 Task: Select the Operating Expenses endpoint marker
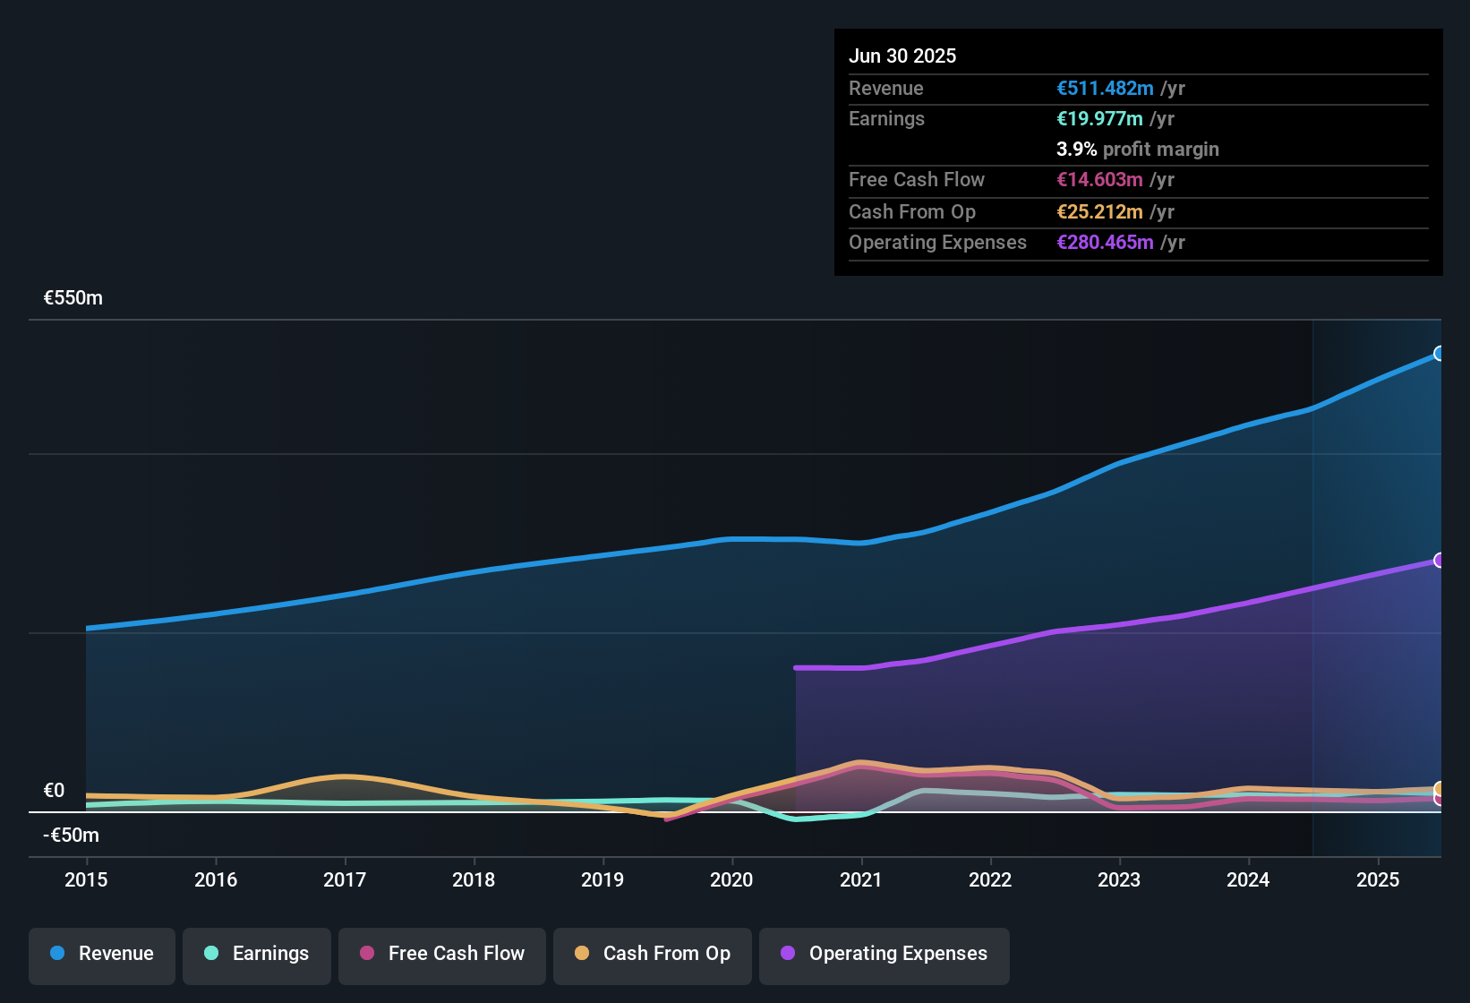(1439, 562)
